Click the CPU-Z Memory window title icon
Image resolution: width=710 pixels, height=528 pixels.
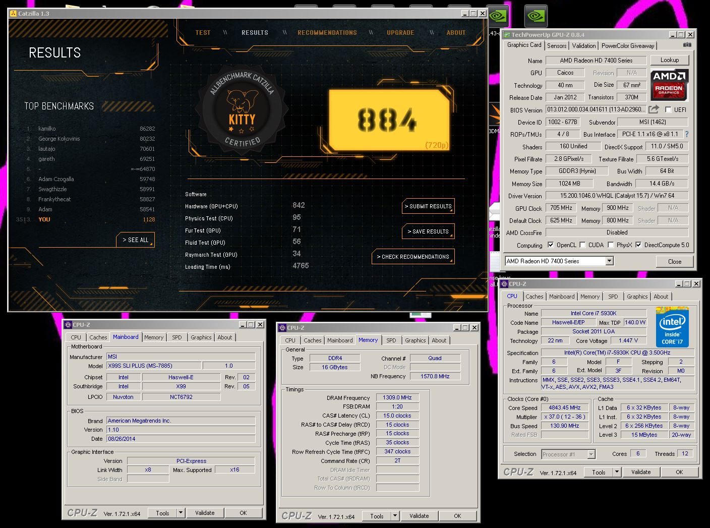282,328
